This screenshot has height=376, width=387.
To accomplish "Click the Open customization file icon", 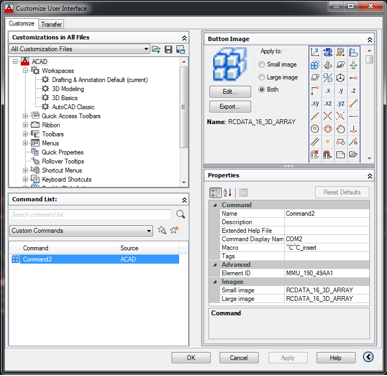I will pos(156,50).
